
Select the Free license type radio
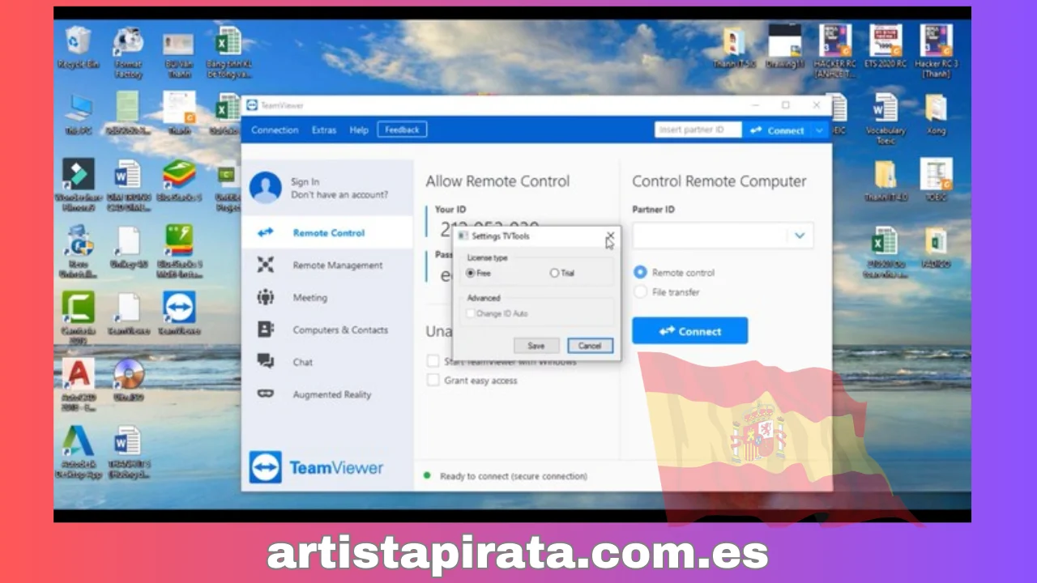click(471, 274)
